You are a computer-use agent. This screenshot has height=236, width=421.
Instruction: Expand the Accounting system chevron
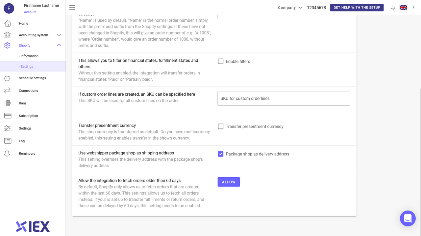pos(59,35)
